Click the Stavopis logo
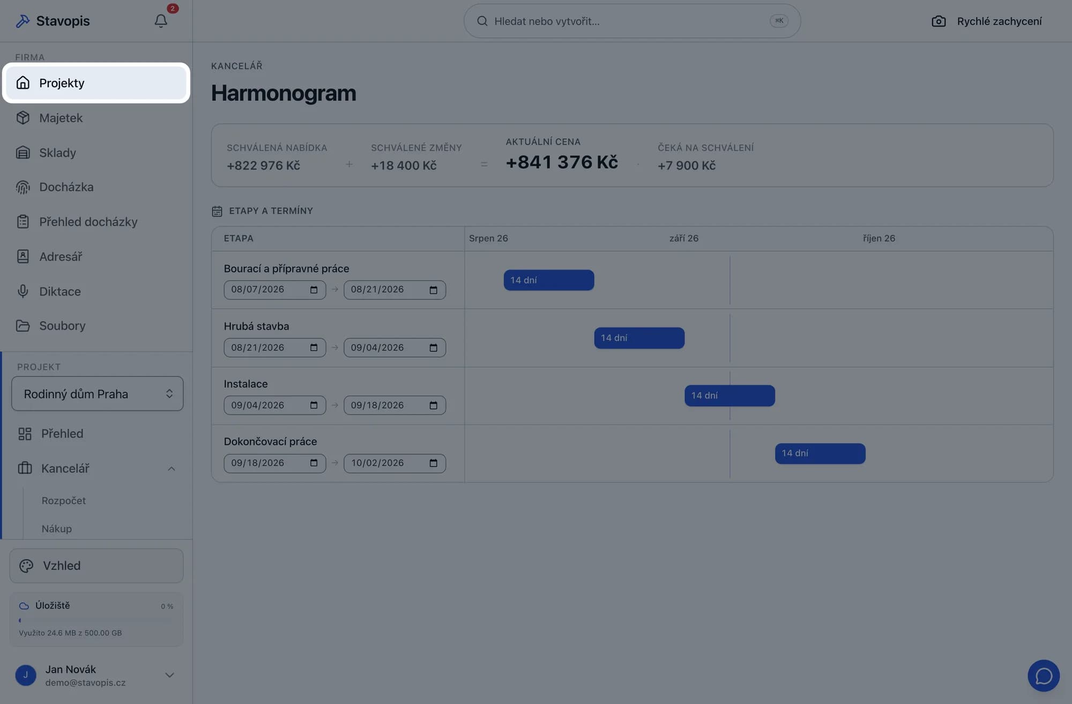1072x704 pixels. pyautogui.click(x=53, y=21)
